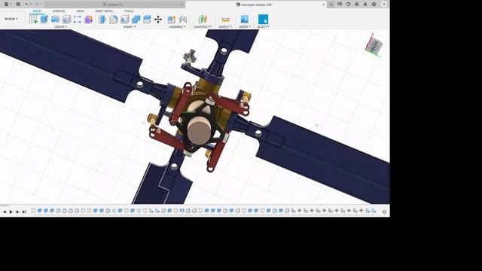
Task: Click the first feature in the timeline
Action: click(33, 211)
